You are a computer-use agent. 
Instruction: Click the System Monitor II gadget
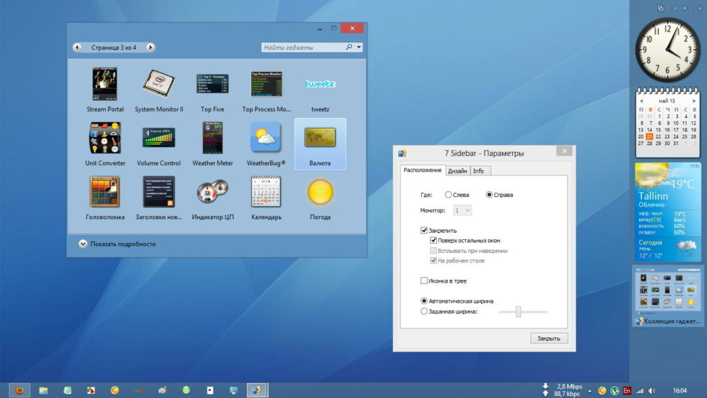pos(159,84)
